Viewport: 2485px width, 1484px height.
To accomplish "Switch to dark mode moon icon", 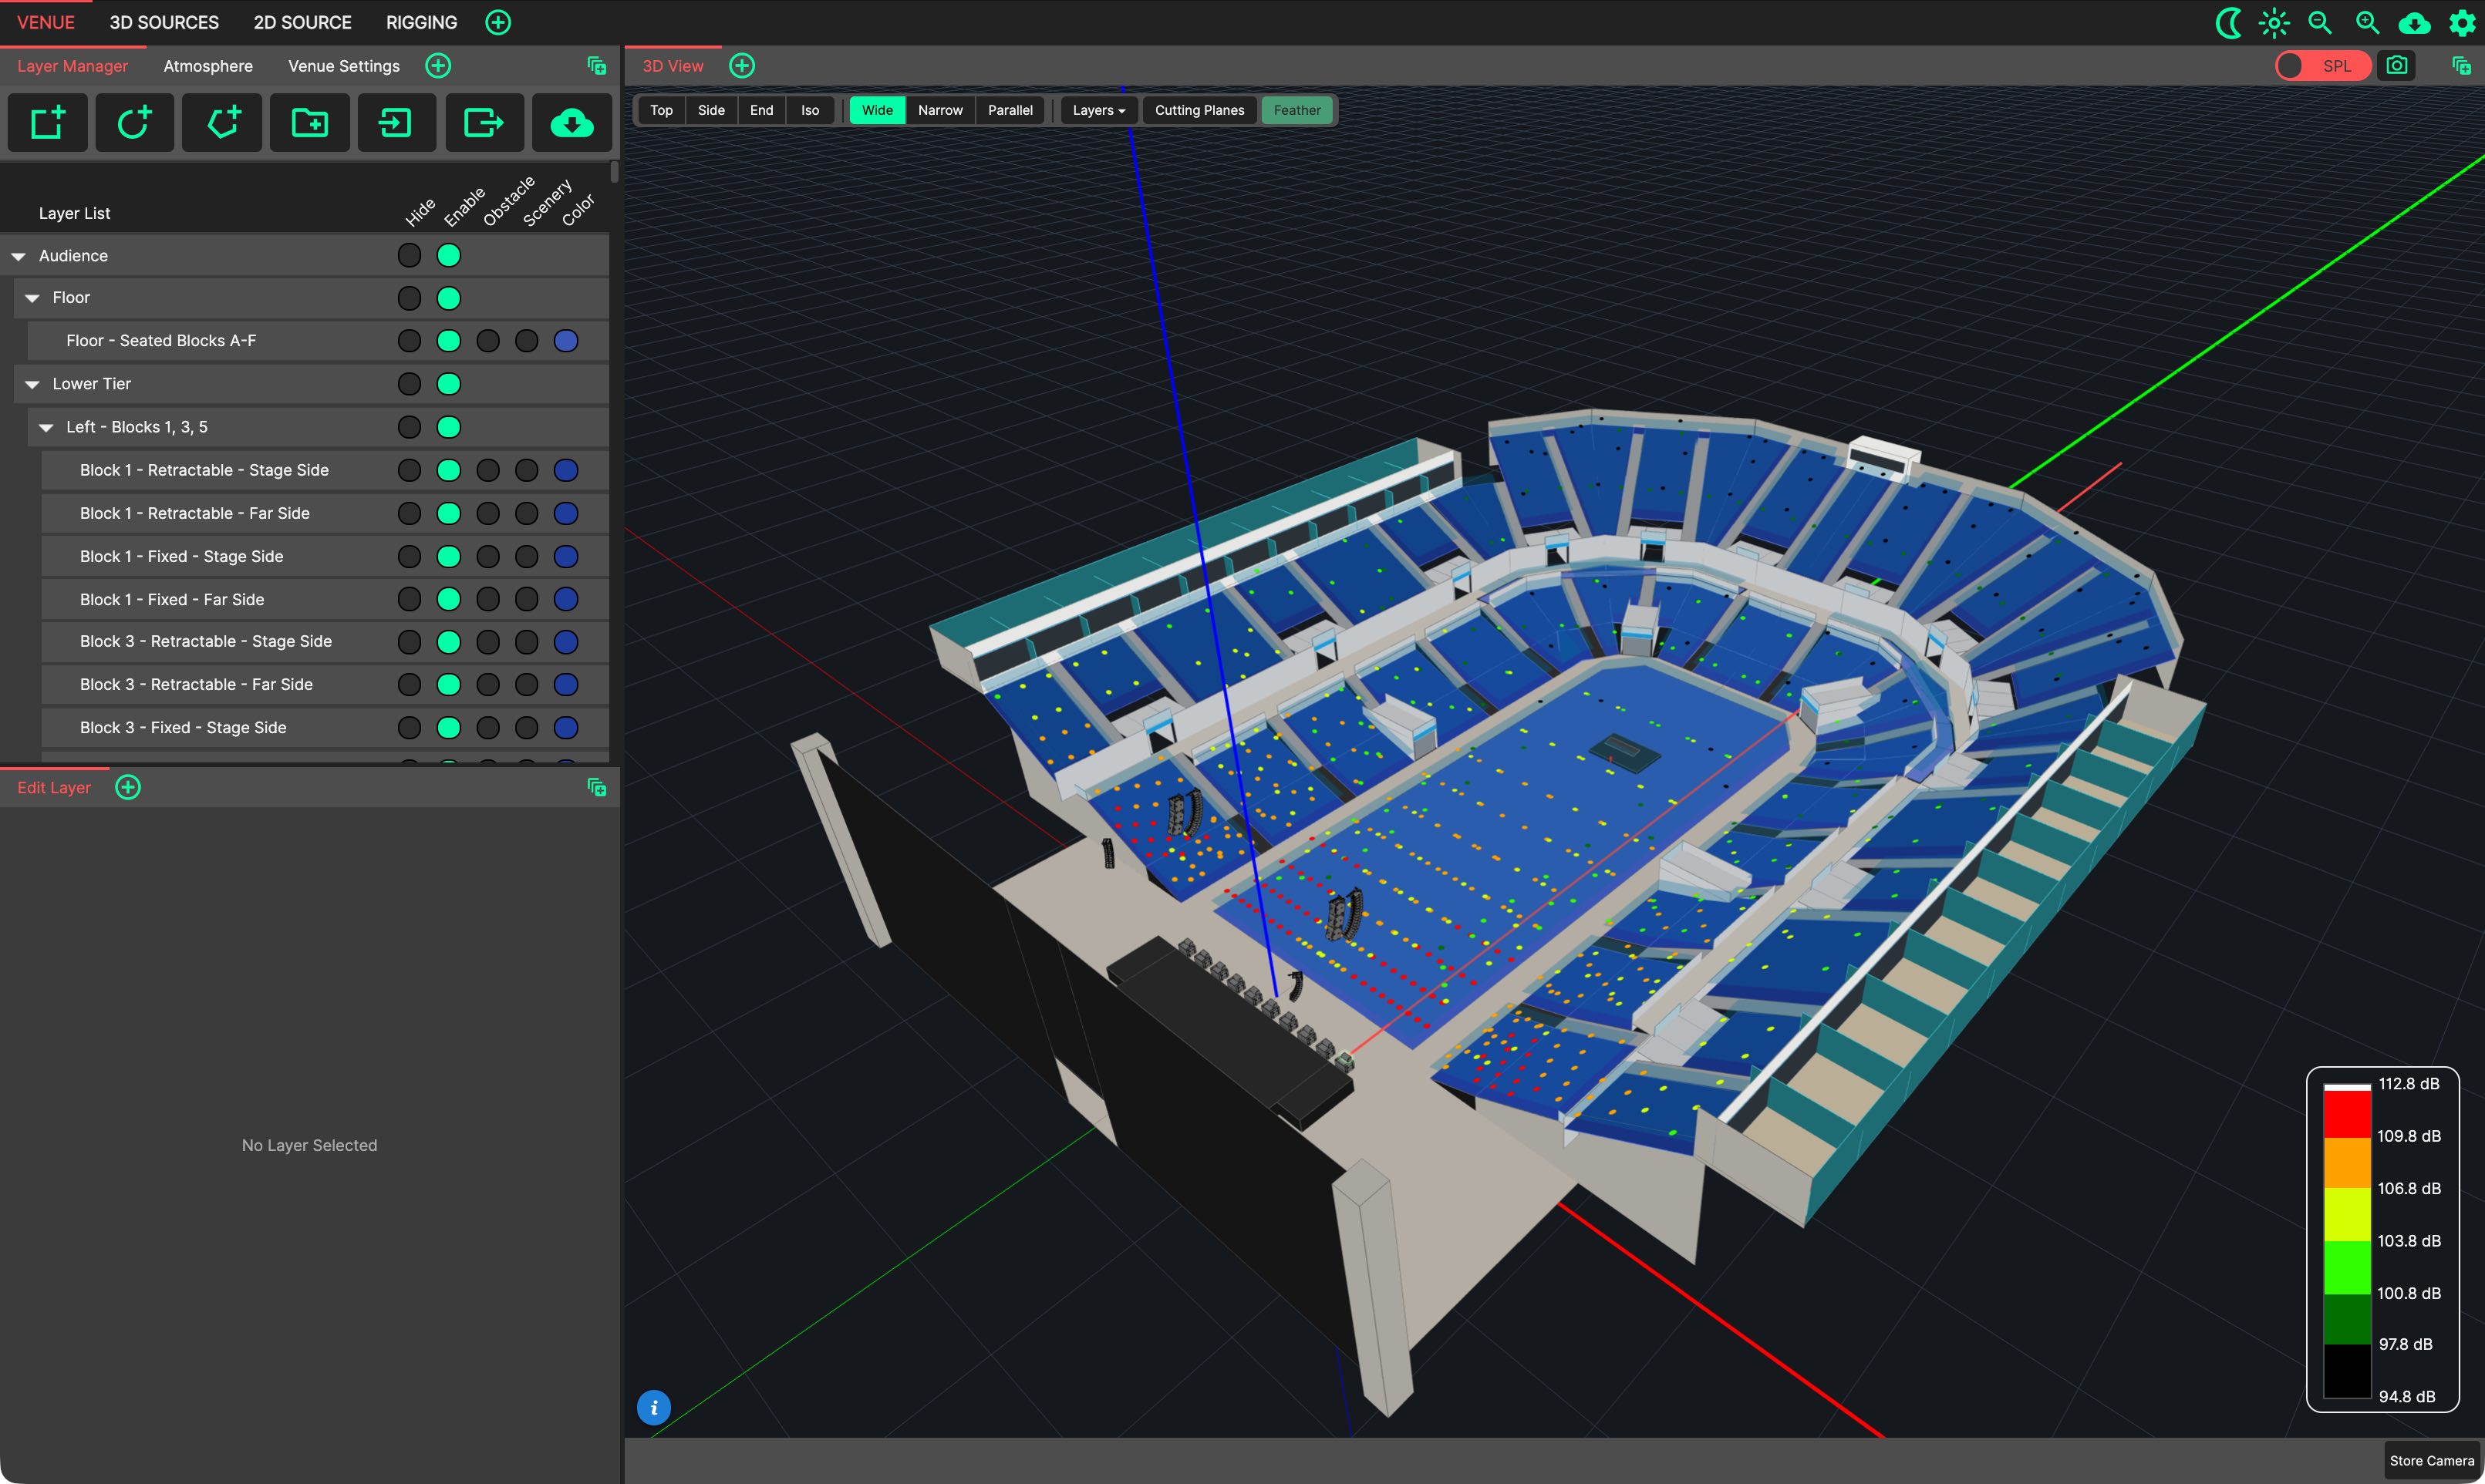I will pyautogui.click(x=2228, y=22).
